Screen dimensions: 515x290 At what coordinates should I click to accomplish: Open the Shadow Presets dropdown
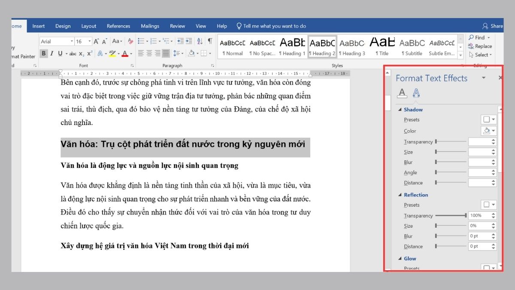point(489,119)
